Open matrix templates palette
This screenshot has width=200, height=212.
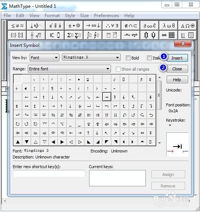[x=168, y=35]
